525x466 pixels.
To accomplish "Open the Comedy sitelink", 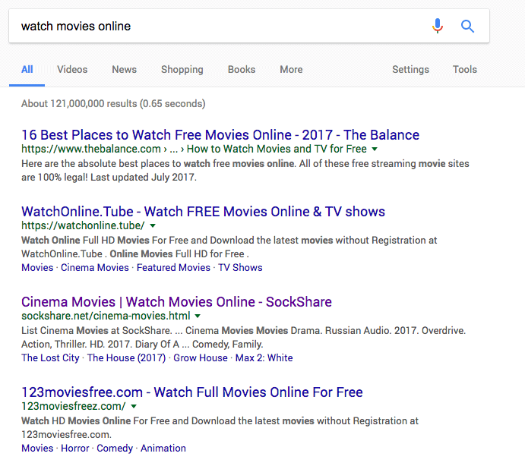I will tap(115, 449).
